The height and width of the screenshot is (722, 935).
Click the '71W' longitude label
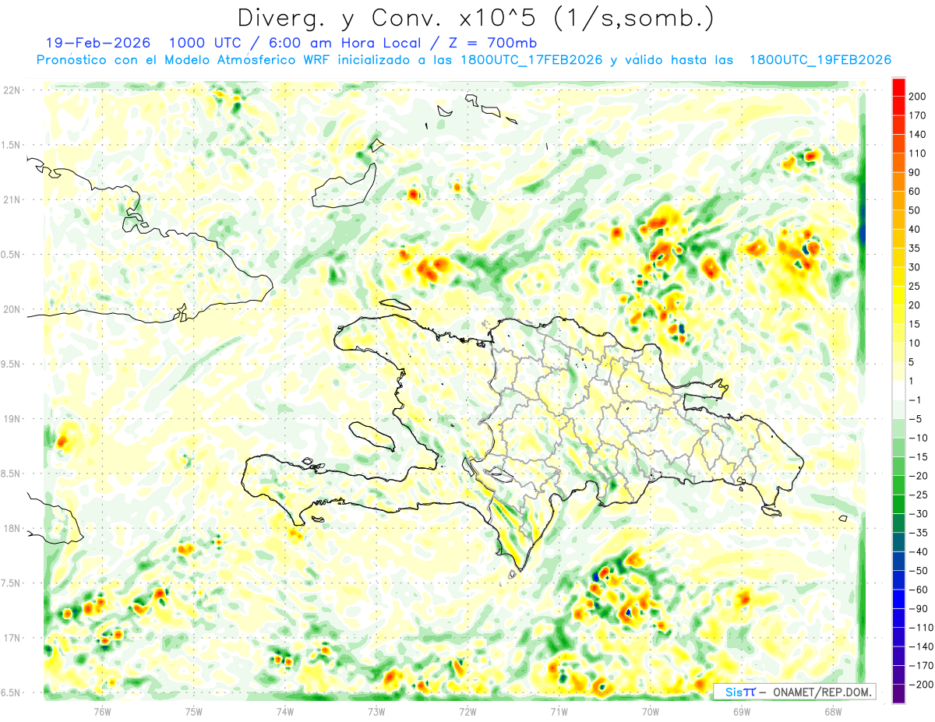pyautogui.click(x=559, y=711)
